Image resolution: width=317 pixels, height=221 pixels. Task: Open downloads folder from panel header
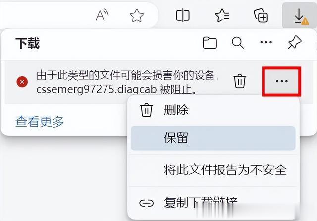pyautogui.click(x=210, y=43)
